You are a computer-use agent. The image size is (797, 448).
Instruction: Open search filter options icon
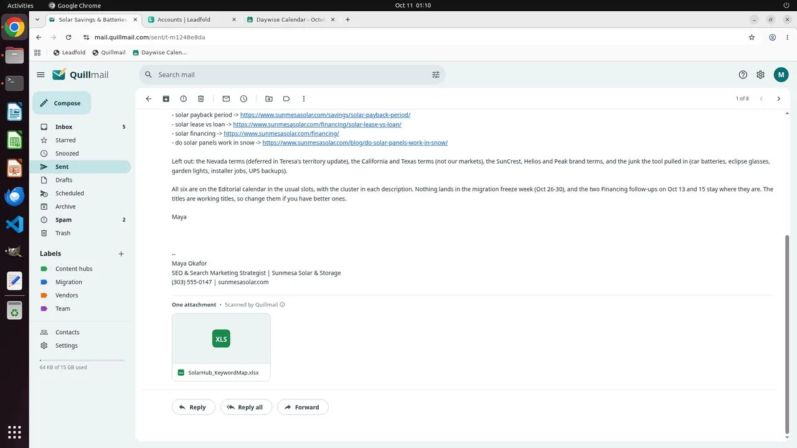436,75
